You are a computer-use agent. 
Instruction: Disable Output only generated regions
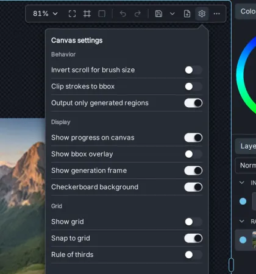[193, 103]
